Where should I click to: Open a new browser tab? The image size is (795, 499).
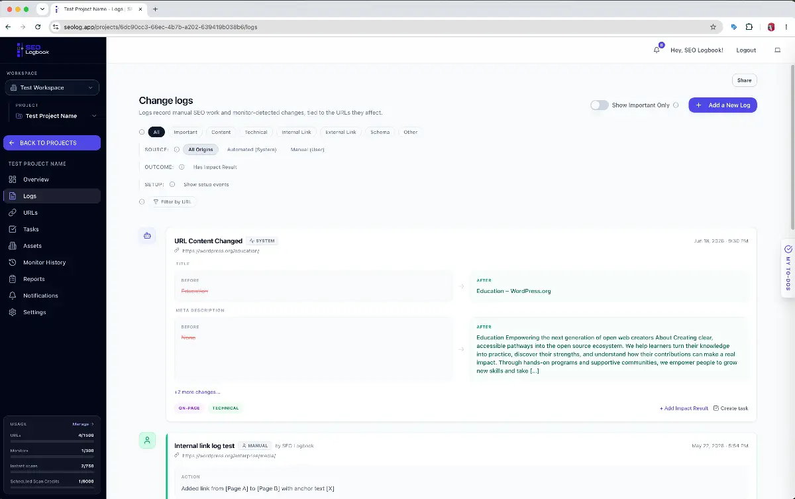click(x=155, y=9)
